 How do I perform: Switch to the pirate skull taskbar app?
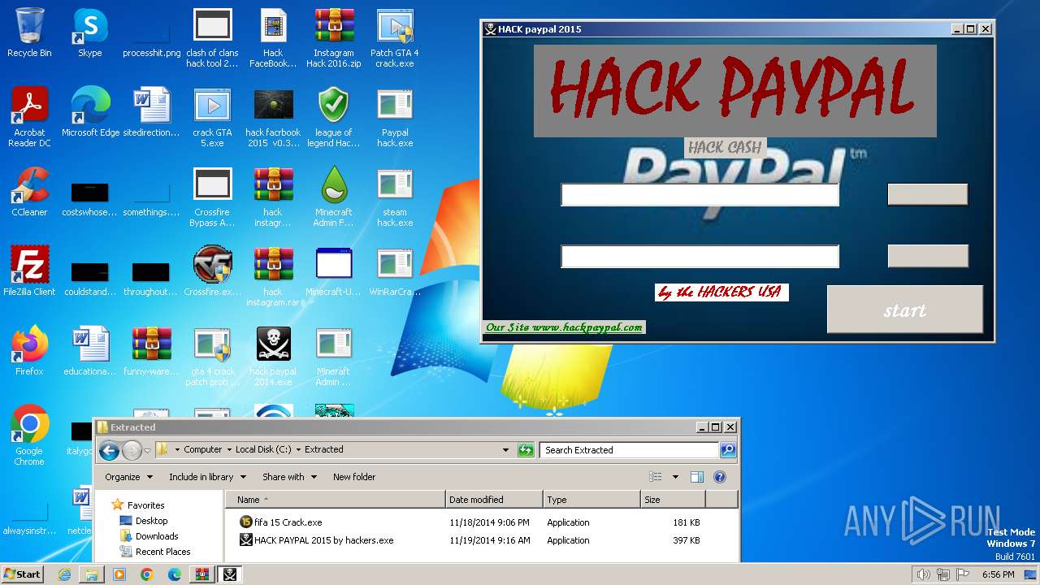[x=230, y=574]
